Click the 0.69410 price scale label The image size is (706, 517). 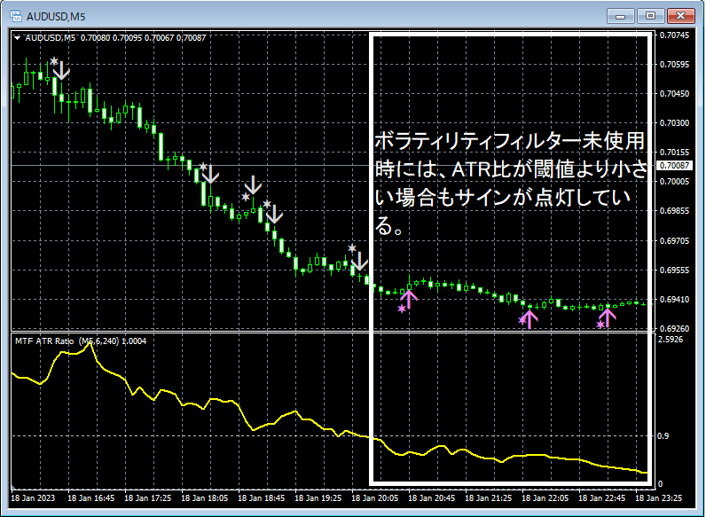674,300
